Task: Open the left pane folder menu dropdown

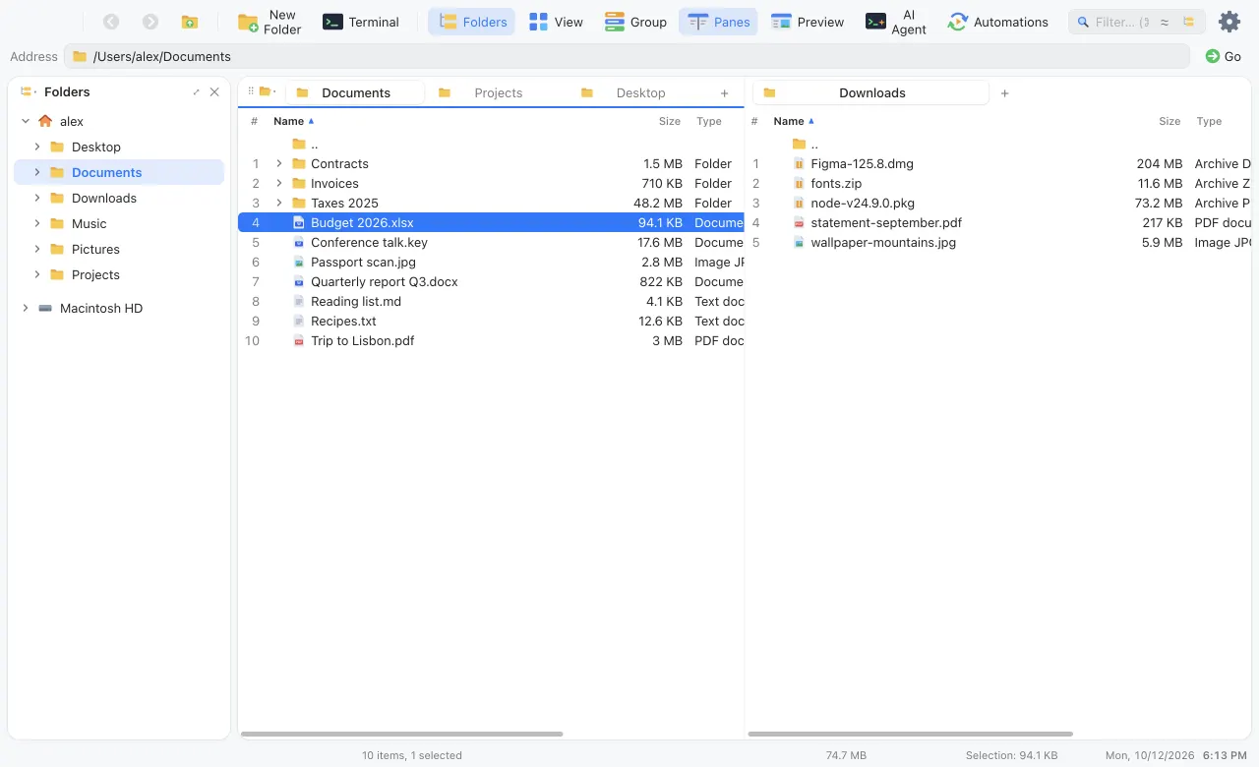Action: point(267,91)
